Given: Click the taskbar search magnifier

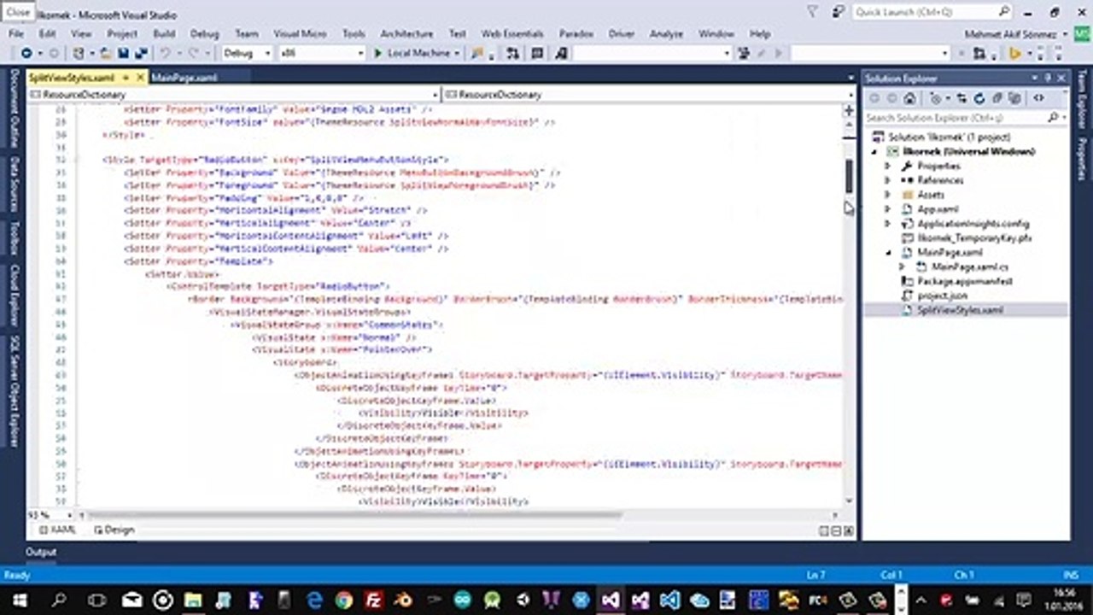Looking at the screenshot, I should click(59, 600).
